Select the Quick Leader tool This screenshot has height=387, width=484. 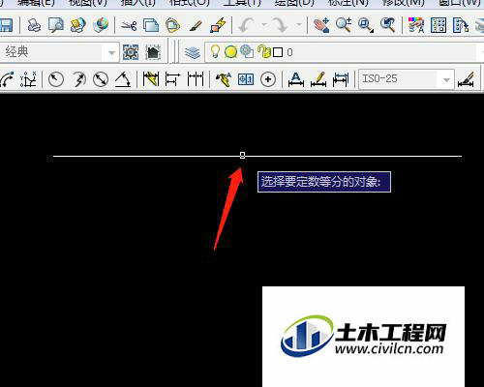[224, 79]
